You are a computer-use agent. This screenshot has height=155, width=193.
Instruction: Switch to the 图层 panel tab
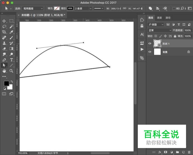tap(151, 18)
